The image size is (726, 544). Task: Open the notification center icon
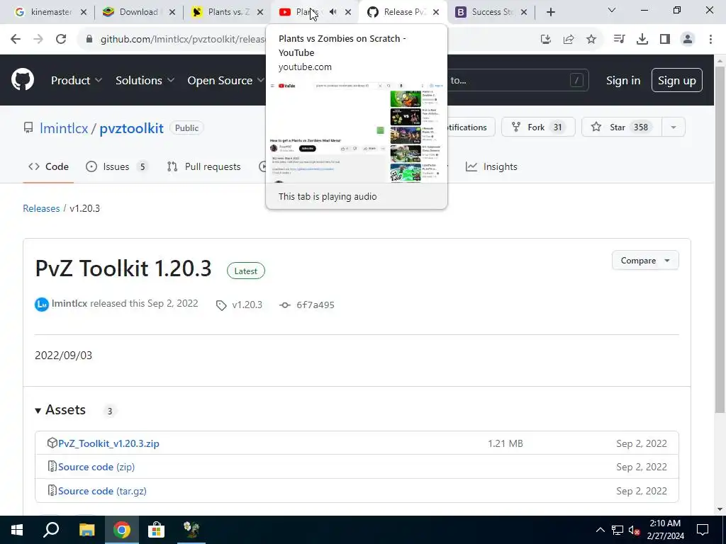pos(703,530)
